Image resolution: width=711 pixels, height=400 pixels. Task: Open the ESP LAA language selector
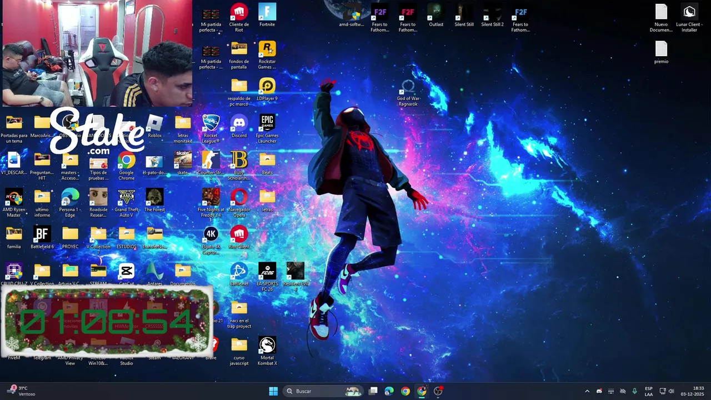point(649,391)
